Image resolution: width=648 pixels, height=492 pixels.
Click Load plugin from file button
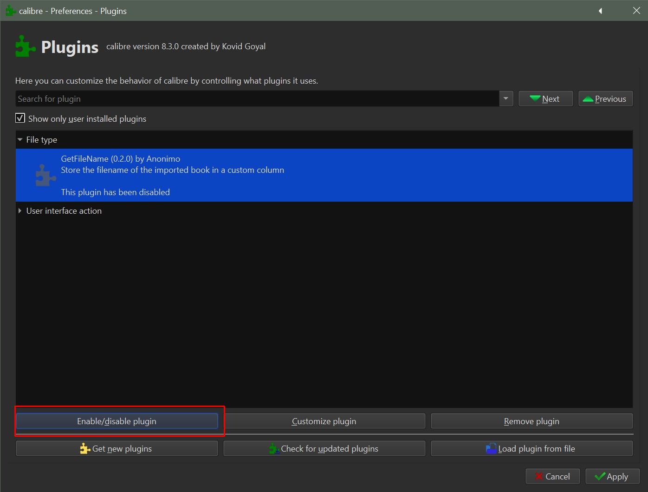coord(532,448)
